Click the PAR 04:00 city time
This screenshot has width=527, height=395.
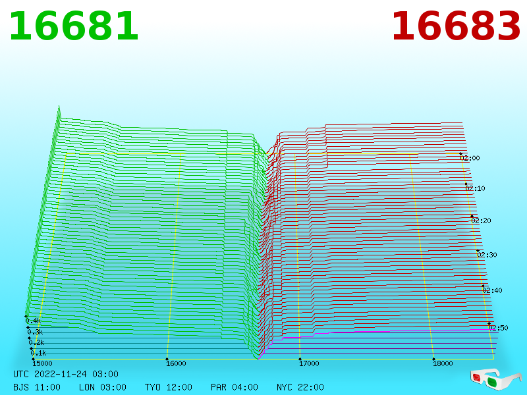235,387
